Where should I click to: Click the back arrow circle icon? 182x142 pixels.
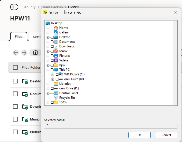(x=14, y=7)
